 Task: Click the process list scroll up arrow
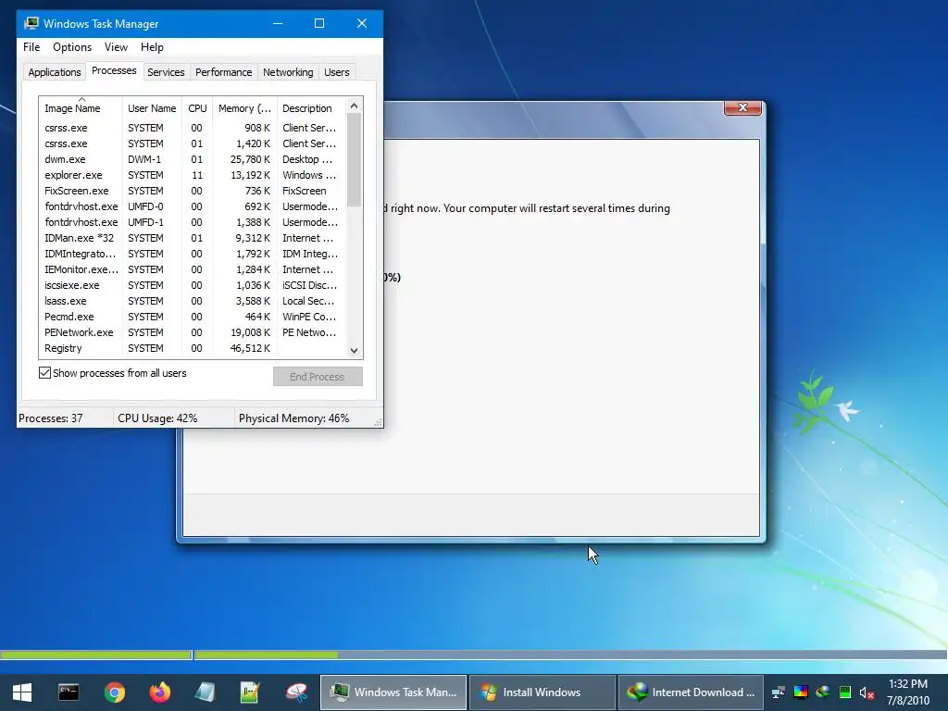(x=355, y=106)
